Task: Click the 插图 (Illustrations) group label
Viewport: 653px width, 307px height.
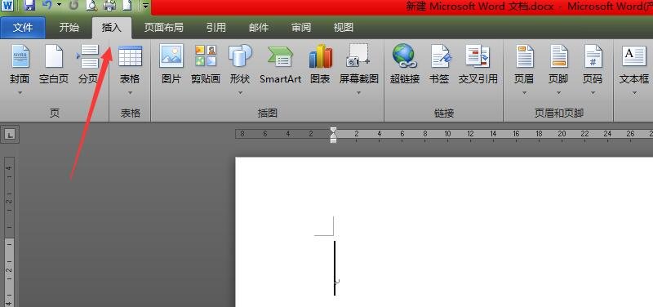Action: 268,113
